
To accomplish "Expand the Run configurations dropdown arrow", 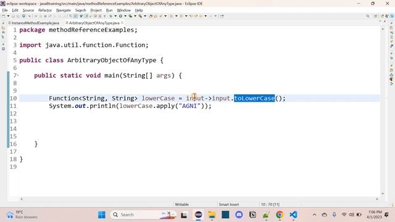I will [x=125, y=16].
